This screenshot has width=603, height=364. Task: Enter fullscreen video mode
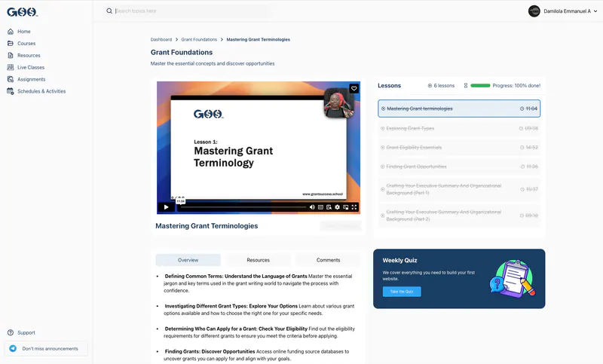354,207
